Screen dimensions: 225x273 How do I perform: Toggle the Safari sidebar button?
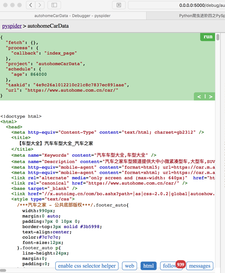pyautogui.click(x=54, y=5)
